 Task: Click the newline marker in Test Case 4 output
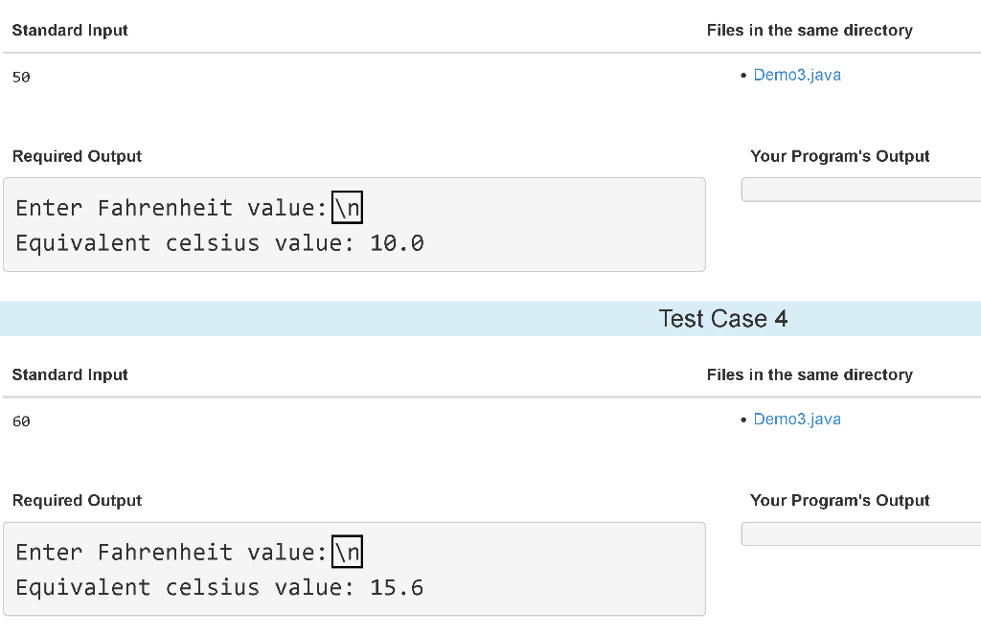coord(347,552)
